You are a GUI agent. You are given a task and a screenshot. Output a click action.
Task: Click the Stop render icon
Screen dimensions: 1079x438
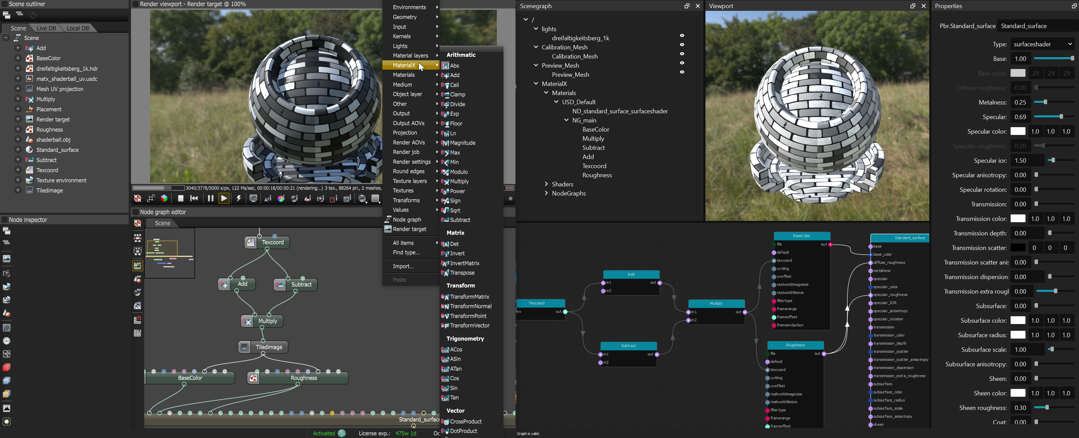click(x=181, y=199)
